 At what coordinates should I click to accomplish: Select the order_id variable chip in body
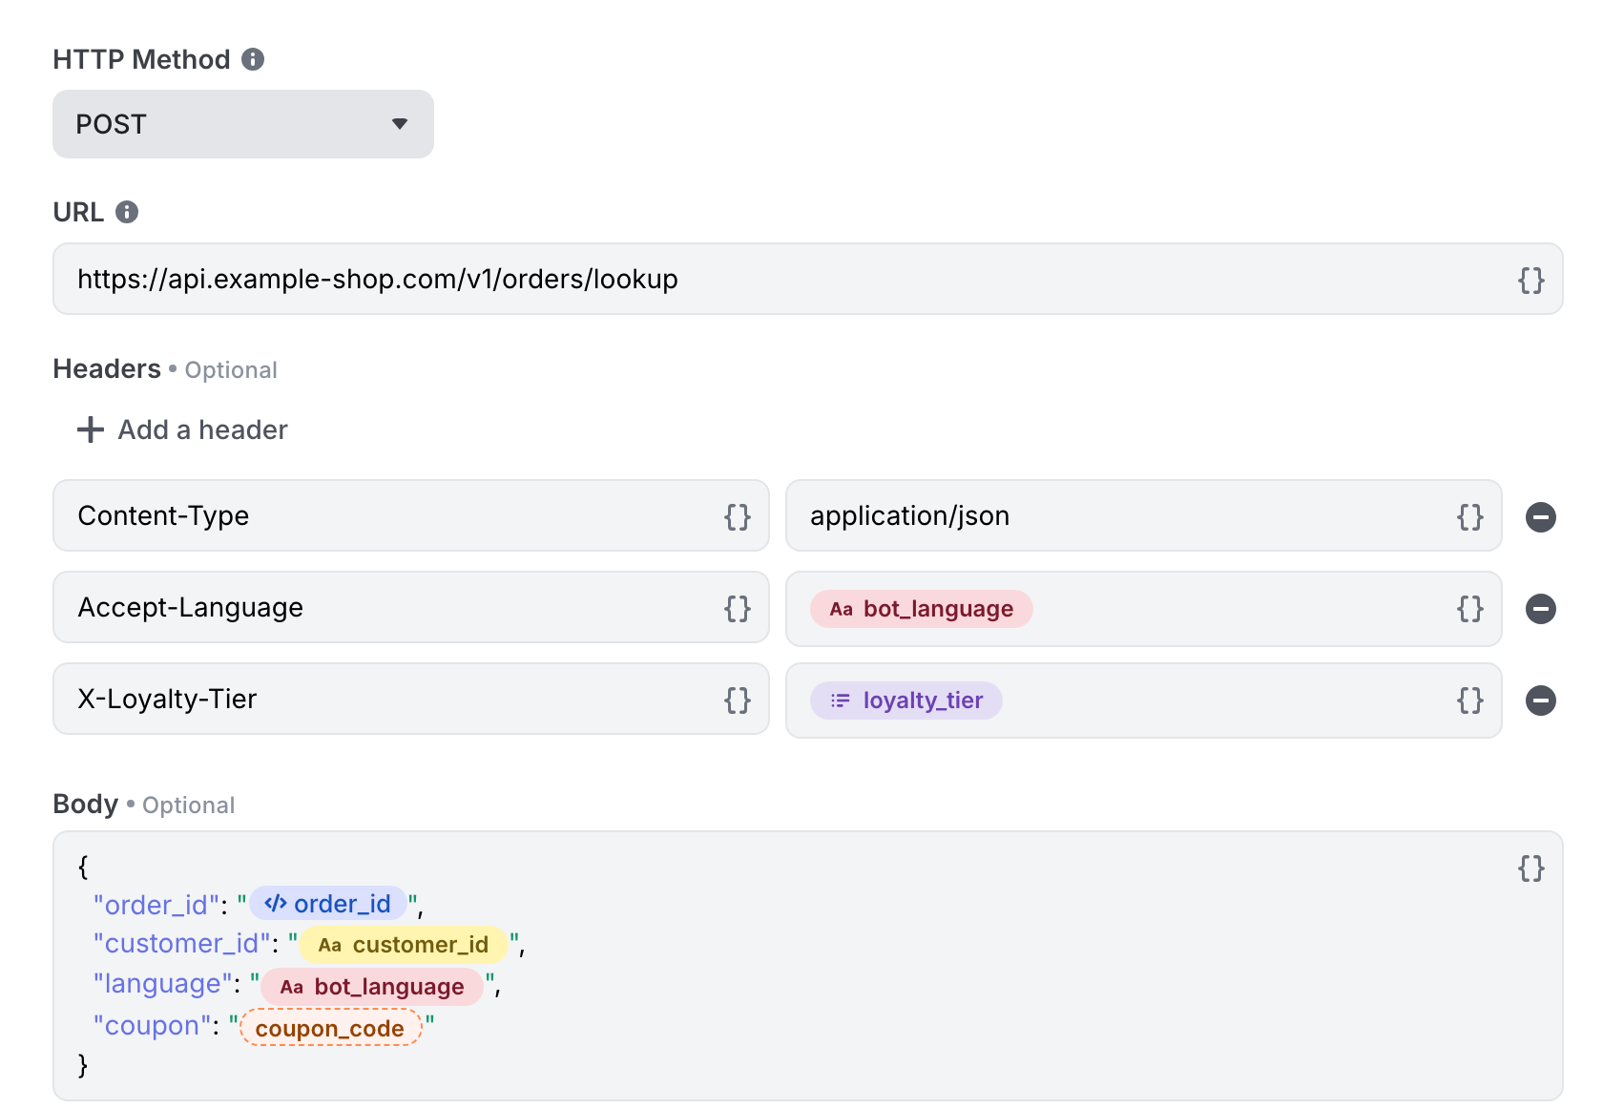click(328, 904)
